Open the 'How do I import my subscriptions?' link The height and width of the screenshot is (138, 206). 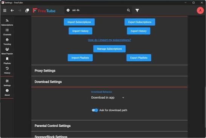110,40
